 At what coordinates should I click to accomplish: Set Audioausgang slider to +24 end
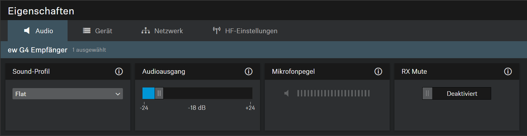tap(250, 93)
